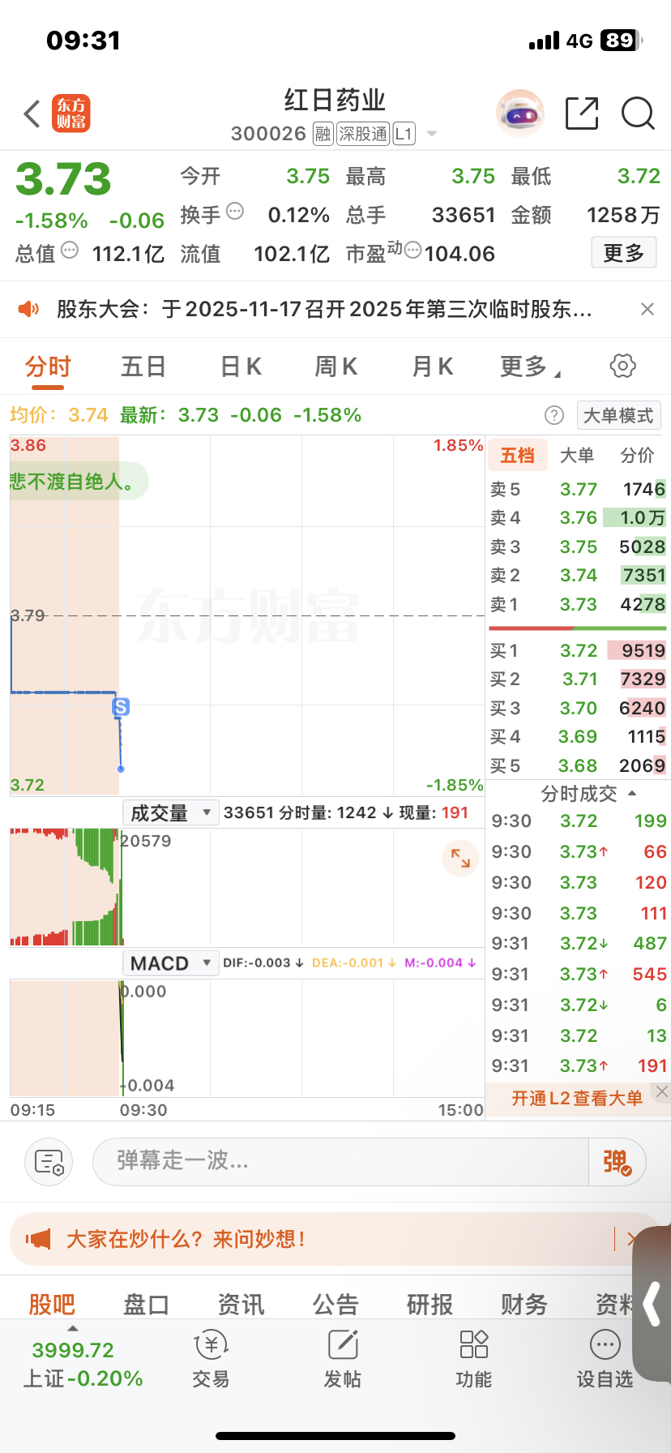The width and height of the screenshot is (671, 1453).
Task: Tap the 上证 3999.72 index ticker
Action: pos(82,1364)
